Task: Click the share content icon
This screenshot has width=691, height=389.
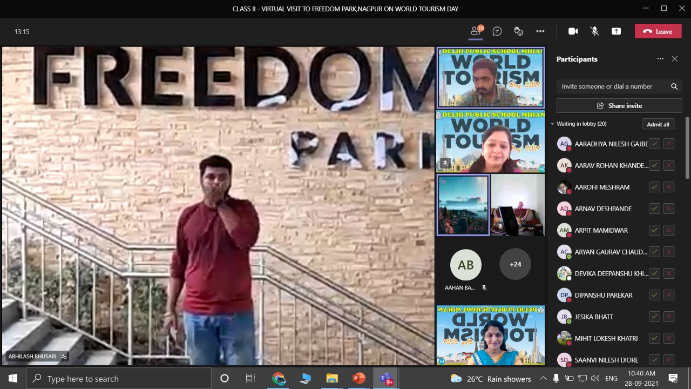Action: (616, 31)
